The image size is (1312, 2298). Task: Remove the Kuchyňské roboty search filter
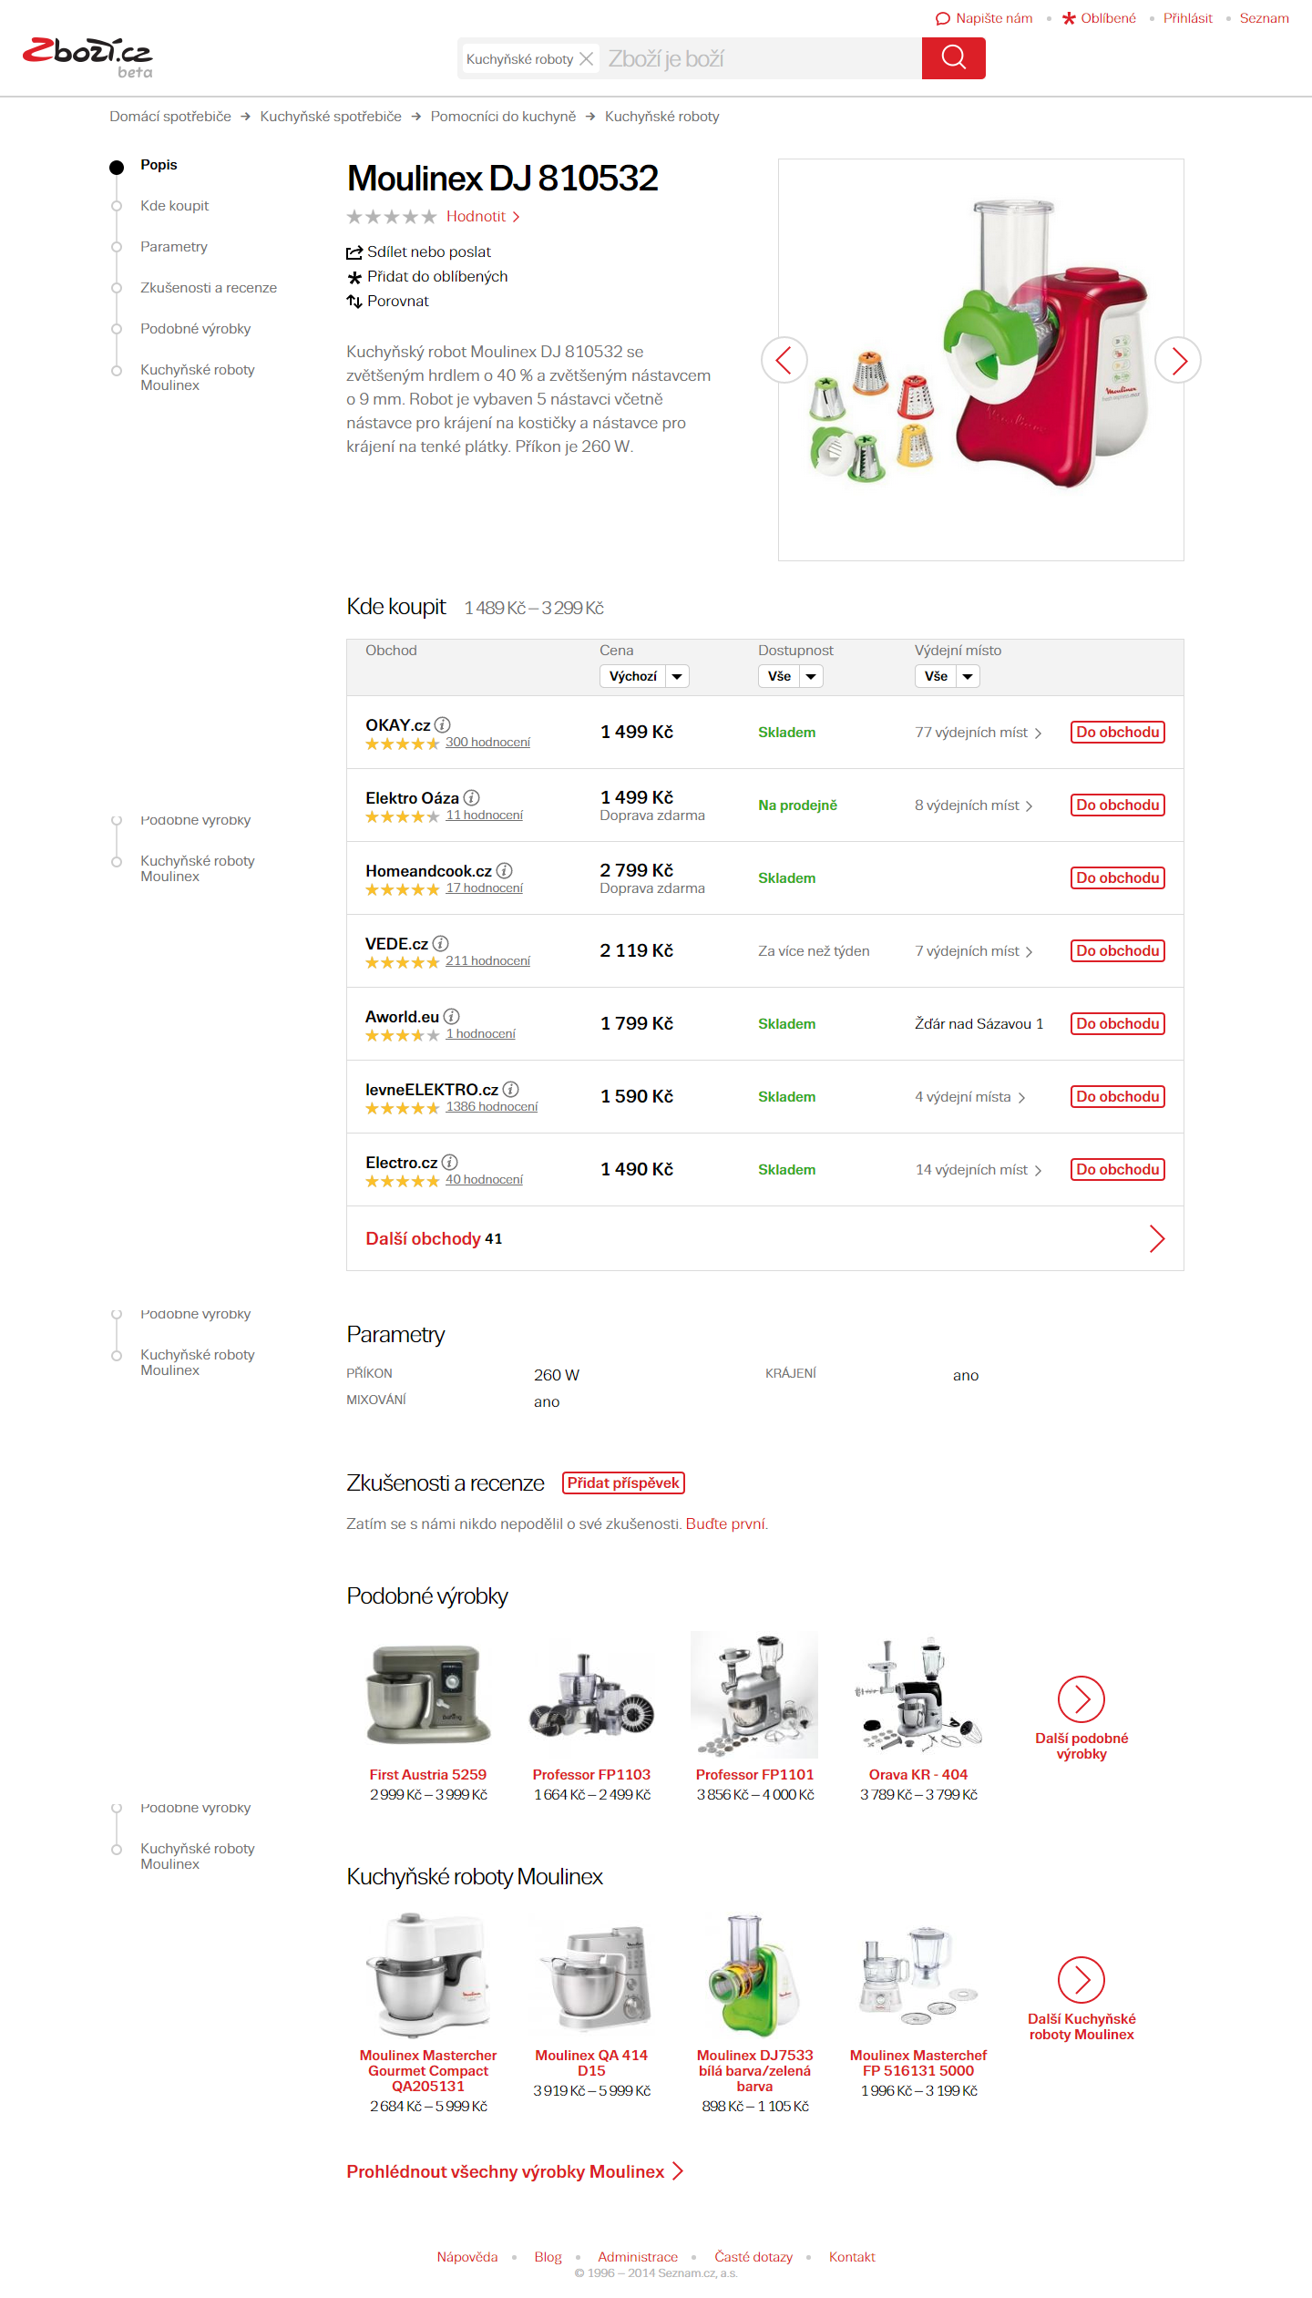pyautogui.click(x=587, y=59)
